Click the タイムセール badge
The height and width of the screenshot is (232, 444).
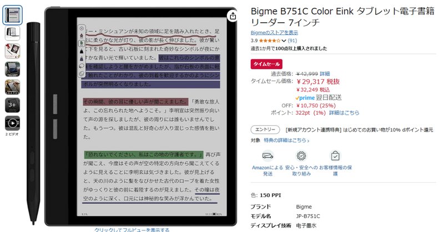[x=266, y=64]
